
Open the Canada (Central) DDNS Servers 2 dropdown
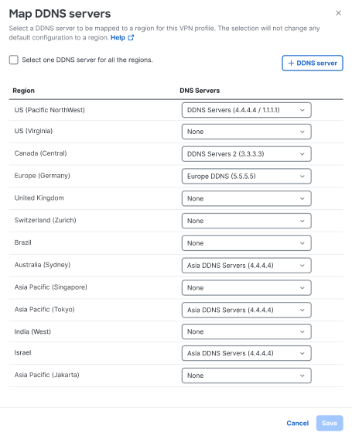(x=247, y=154)
